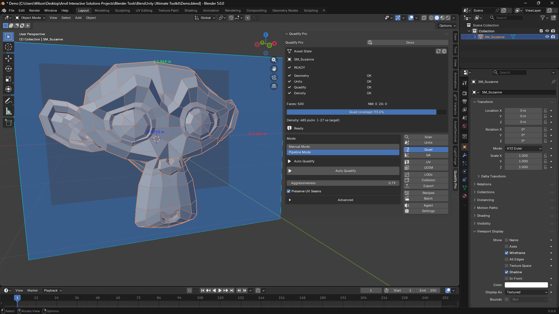The width and height of the screenshot is (559, 314).
Task: Toggle X-ray mode icon
Action: pyautogui.click(x=424, y=18)
